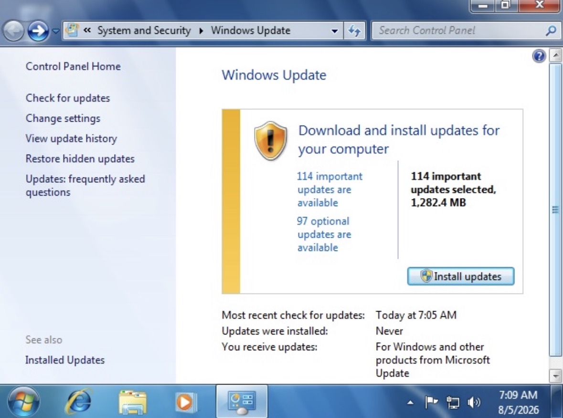Click the 114 important updates selected text
This screenshot has height=418, width=563.
(x=453, y=189)
